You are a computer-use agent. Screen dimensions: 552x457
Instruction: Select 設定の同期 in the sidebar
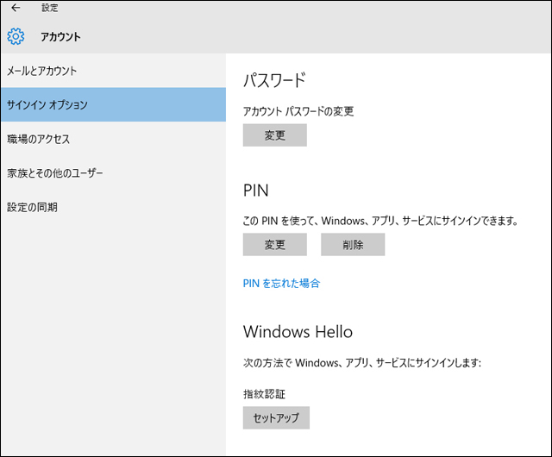[32, 208]
